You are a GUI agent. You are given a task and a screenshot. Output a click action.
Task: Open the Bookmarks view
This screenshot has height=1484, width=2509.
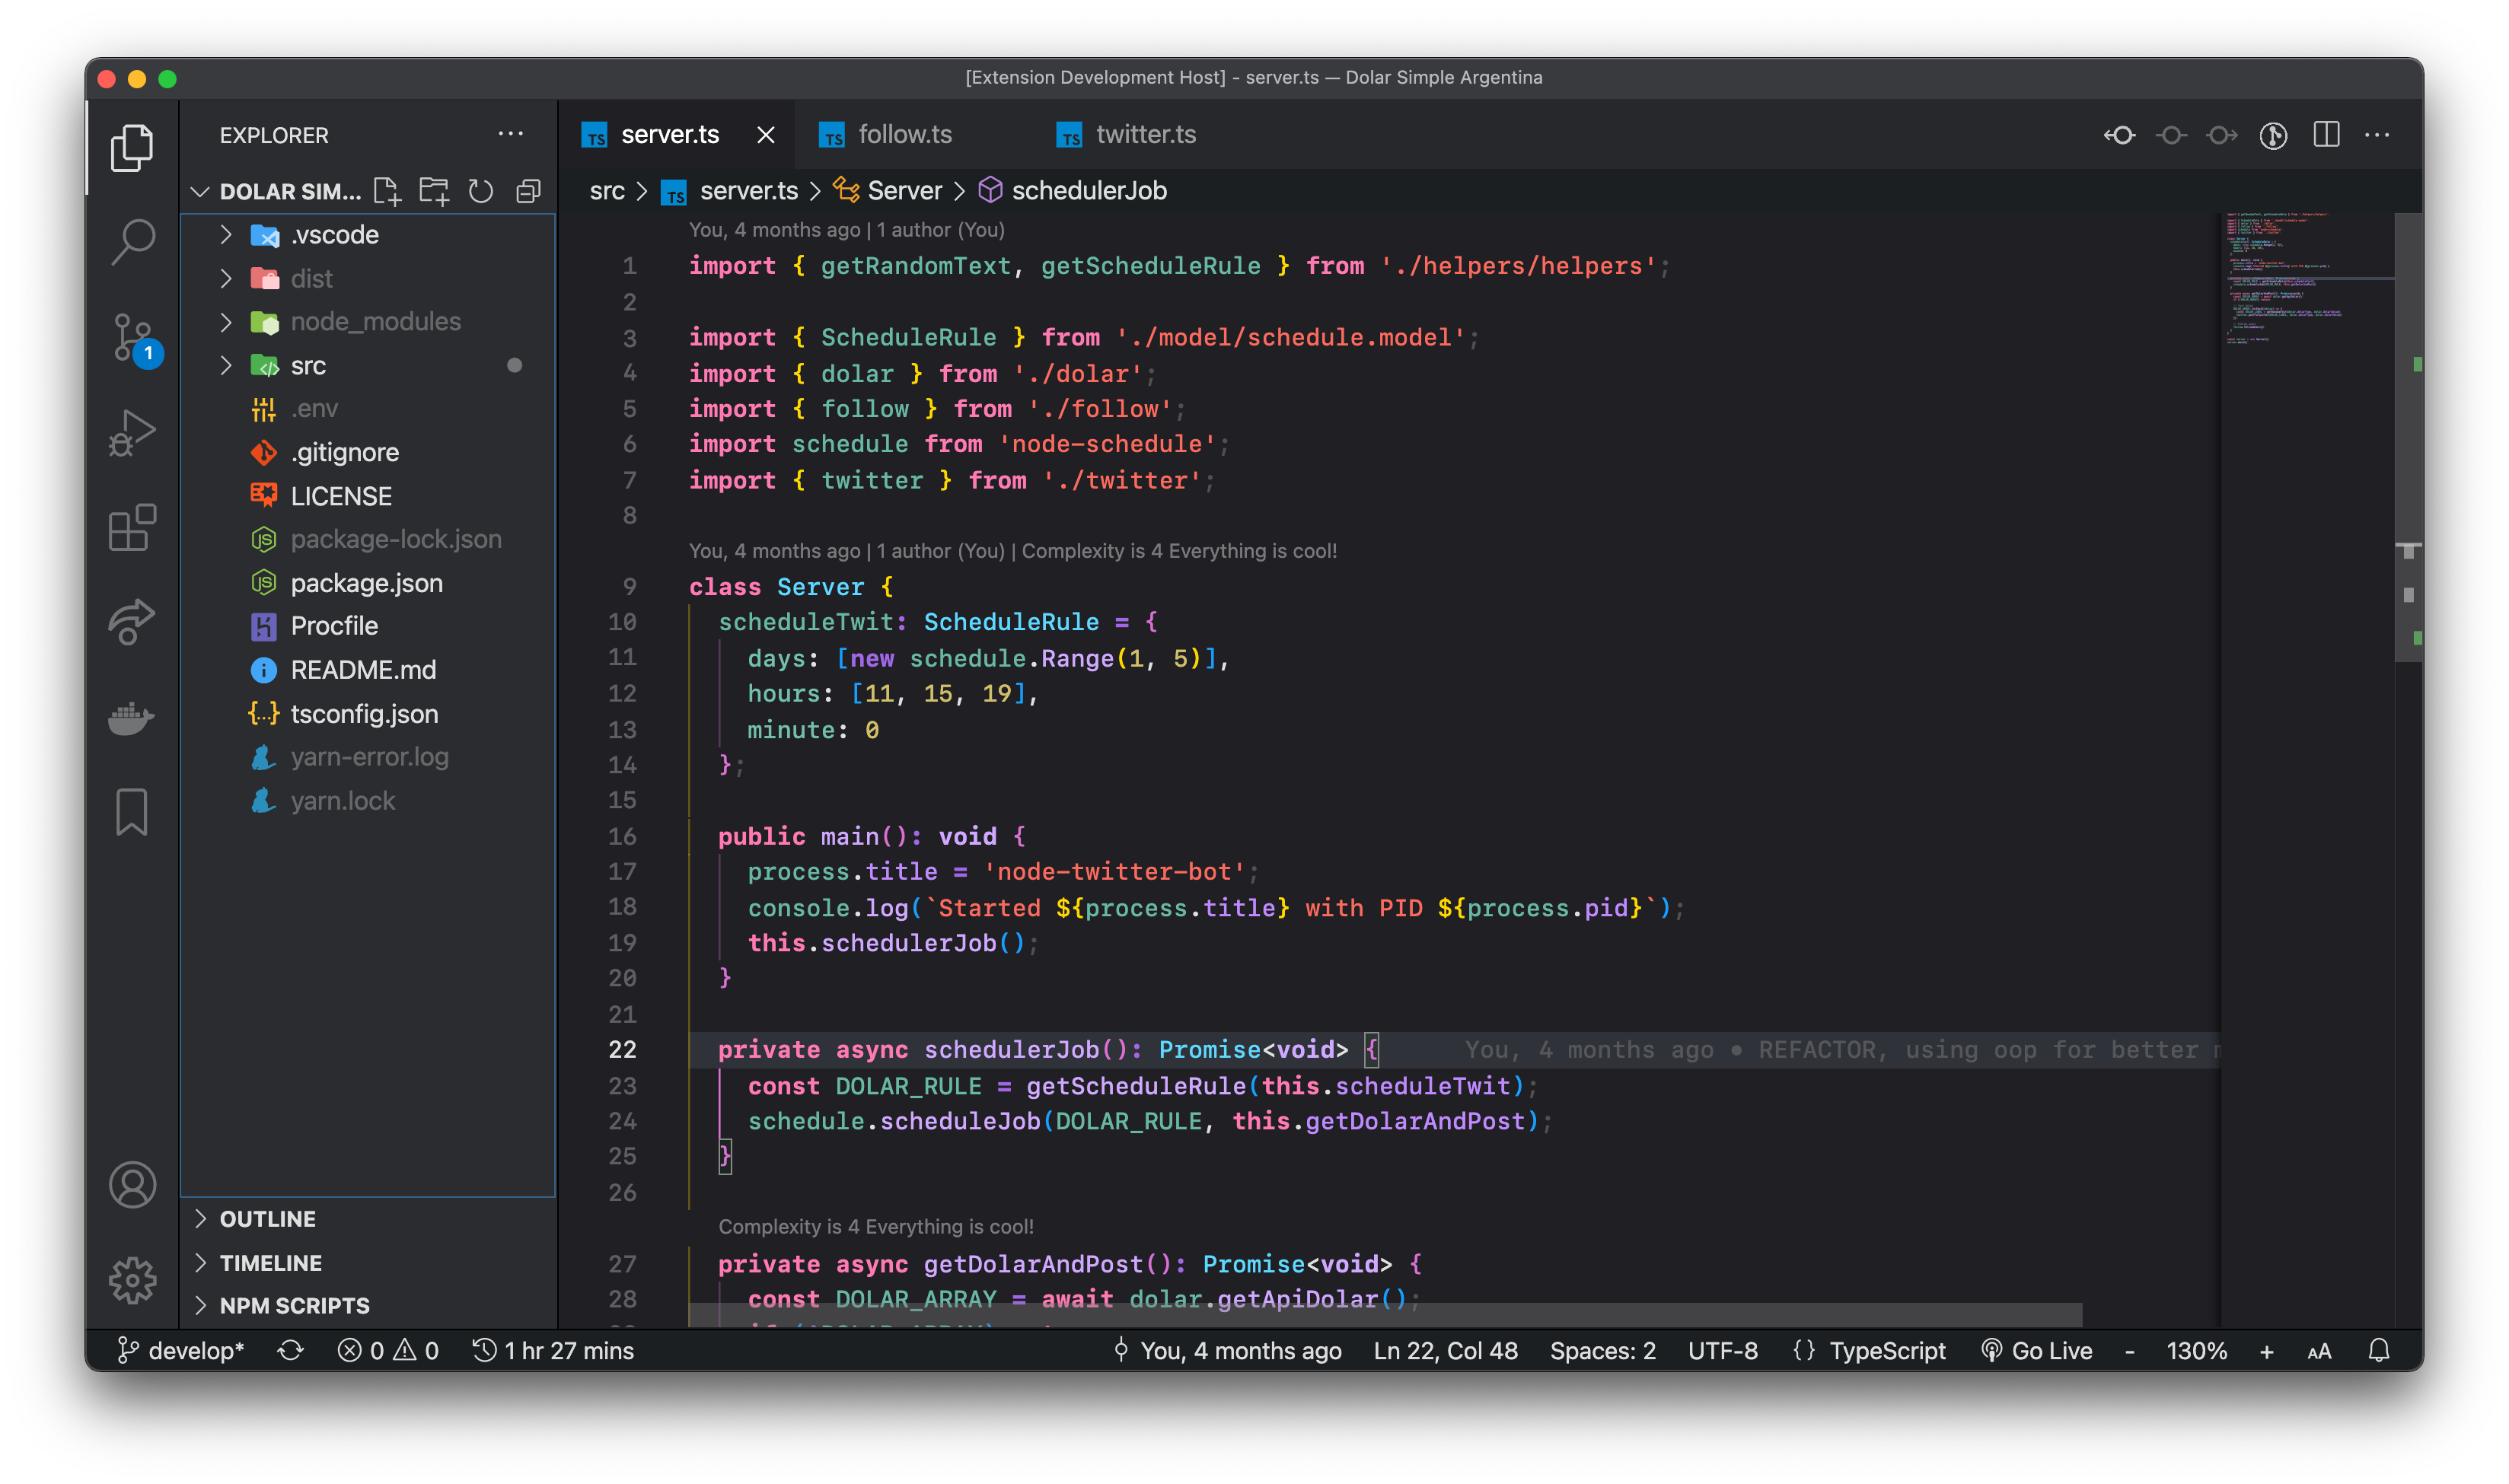pos(132,811)
